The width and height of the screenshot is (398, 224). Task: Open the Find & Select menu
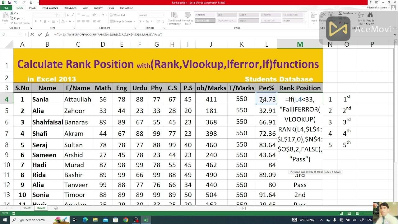pos(370,19)
